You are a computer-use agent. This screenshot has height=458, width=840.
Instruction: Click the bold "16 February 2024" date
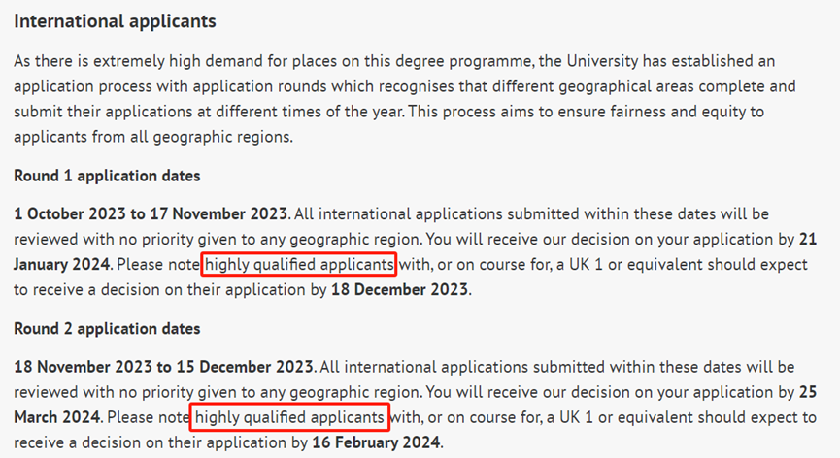pos(376,442)
